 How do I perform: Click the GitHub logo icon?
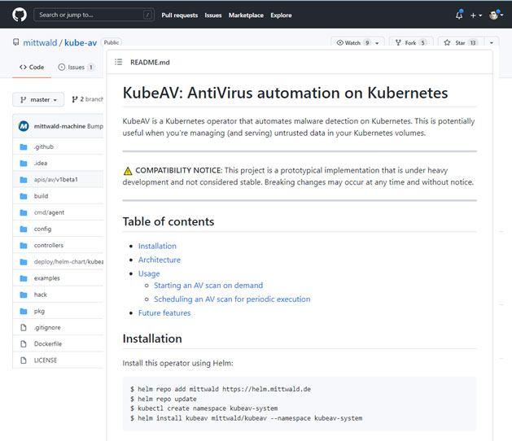click(20, 15)
